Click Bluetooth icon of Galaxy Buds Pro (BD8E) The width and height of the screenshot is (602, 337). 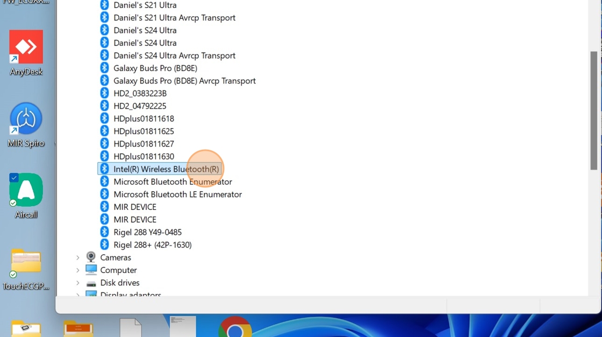pyautogui.click(x=104, y=68)
